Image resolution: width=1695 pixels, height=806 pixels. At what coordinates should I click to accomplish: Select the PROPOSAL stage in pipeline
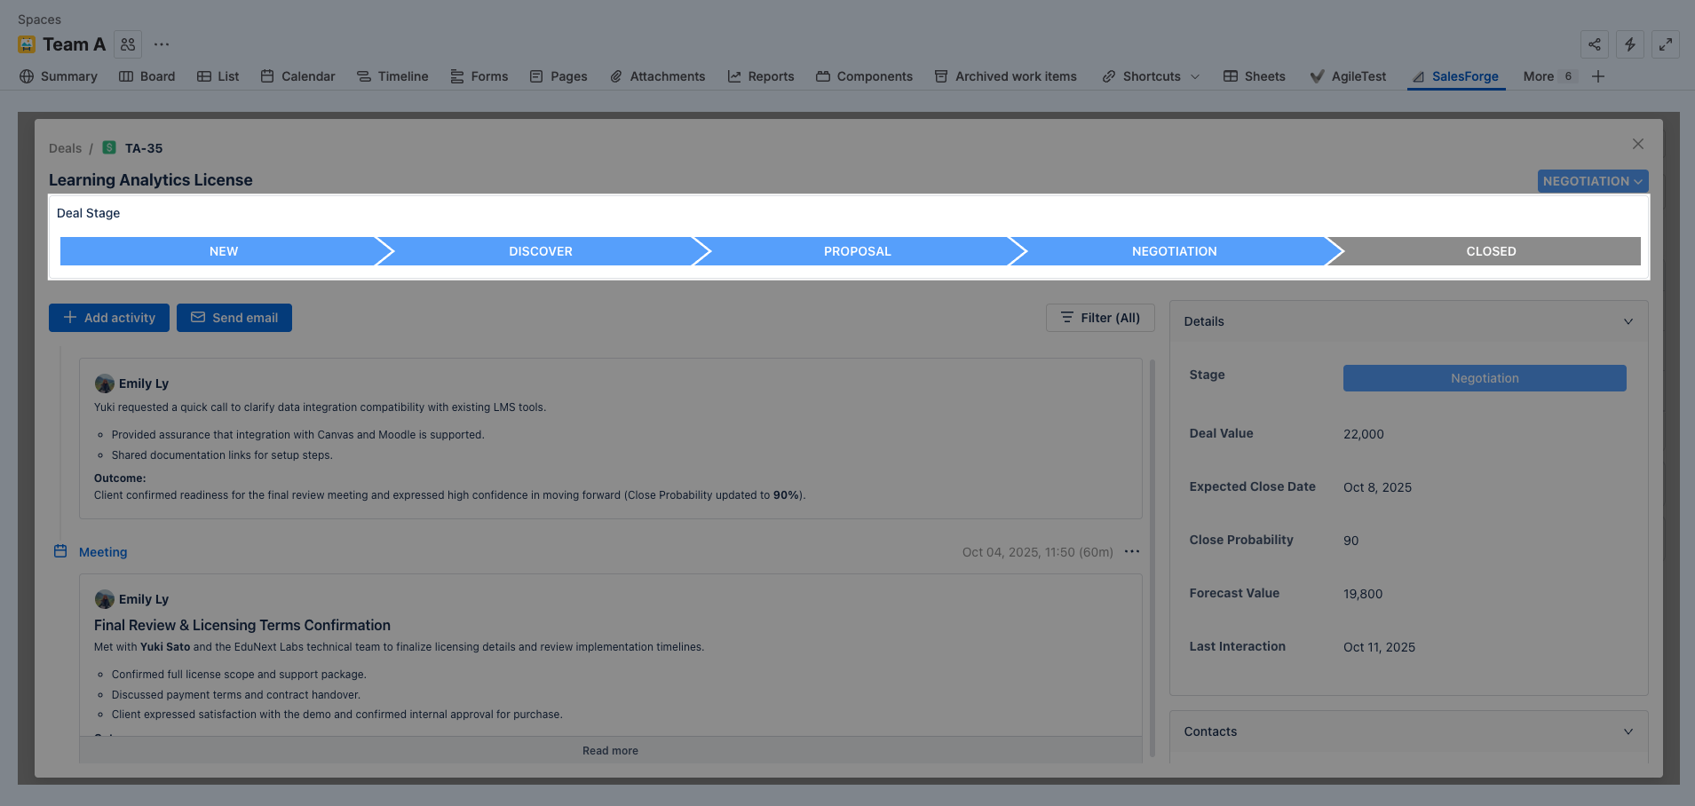coord(857,251)
